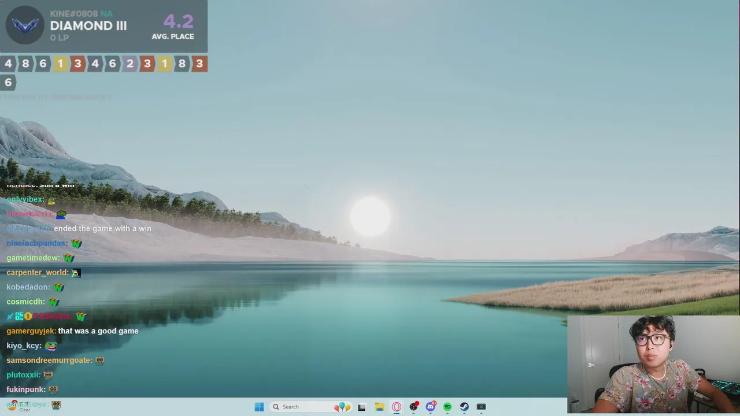Click the GG emote beside fukinpunk

(x=53, y=389)
